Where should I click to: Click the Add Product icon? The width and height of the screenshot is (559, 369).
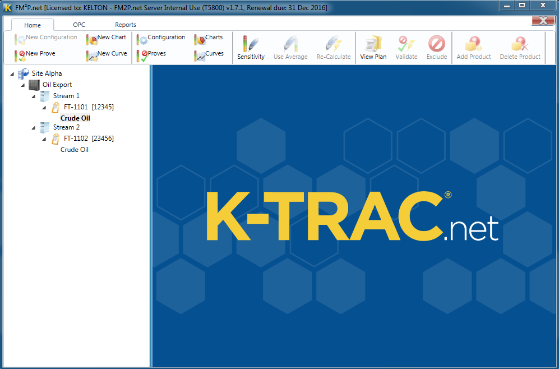[473, 44]
